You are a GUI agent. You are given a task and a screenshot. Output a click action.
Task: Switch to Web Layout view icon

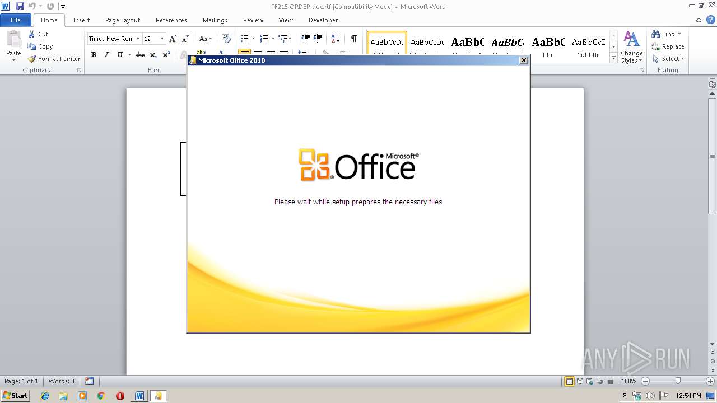(x=589, y=381)
